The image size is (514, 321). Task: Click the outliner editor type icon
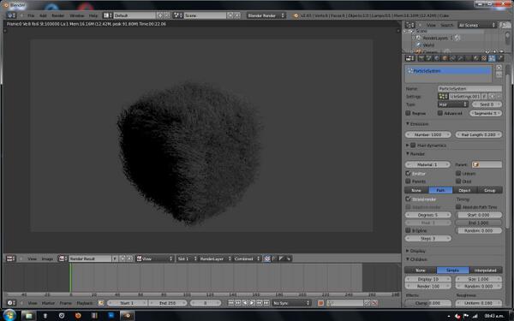click(409, 25)
